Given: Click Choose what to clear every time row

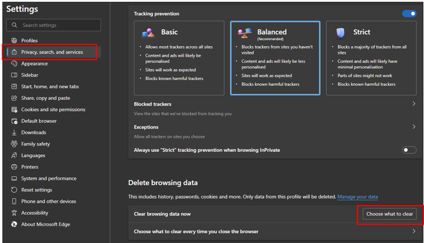Looking at the screenshot, I should coord(274,231).
